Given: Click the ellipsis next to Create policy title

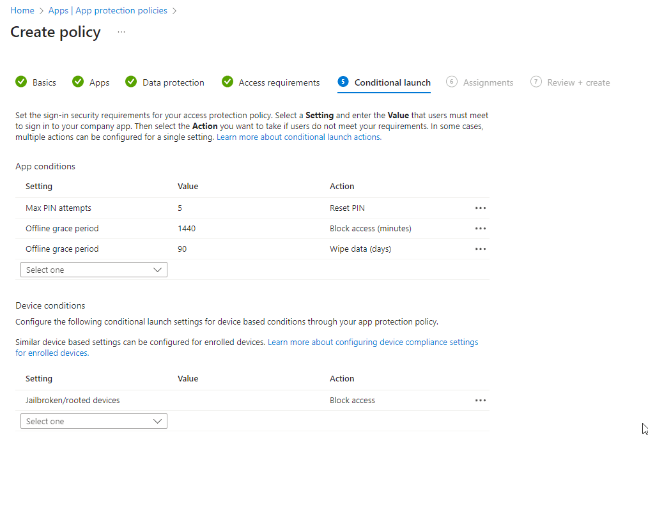Looking at the screenshot, I should click(121, 31).
